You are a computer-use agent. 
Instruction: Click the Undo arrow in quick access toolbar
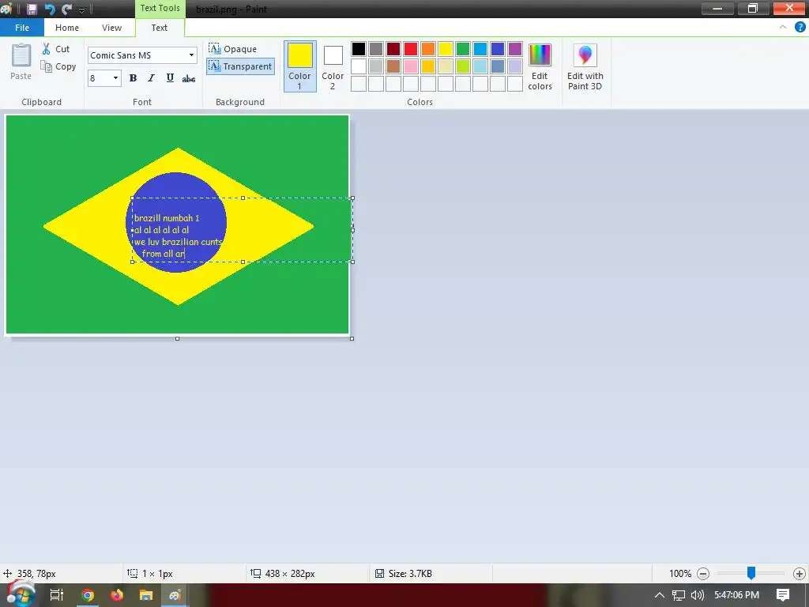click(50, 9)
